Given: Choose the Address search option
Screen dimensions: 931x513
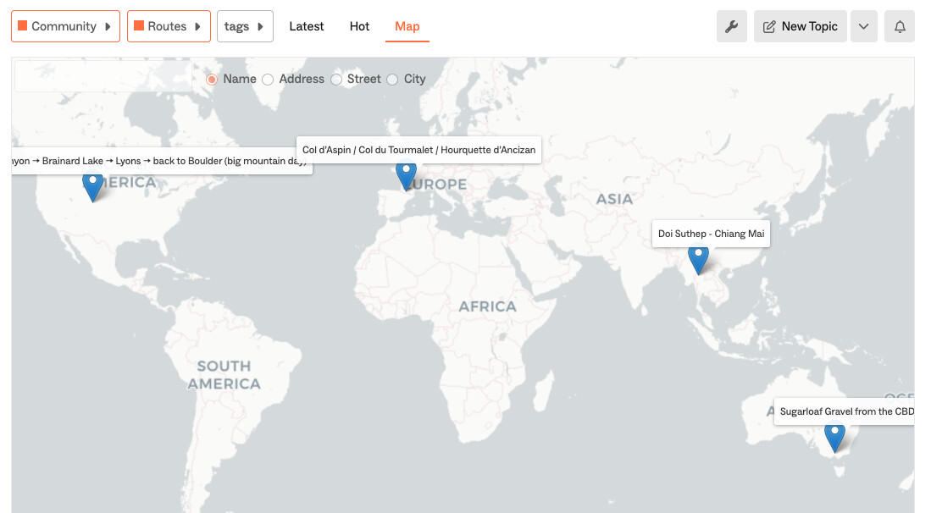Looking at the screenshot, I should [x=268, y=79].
